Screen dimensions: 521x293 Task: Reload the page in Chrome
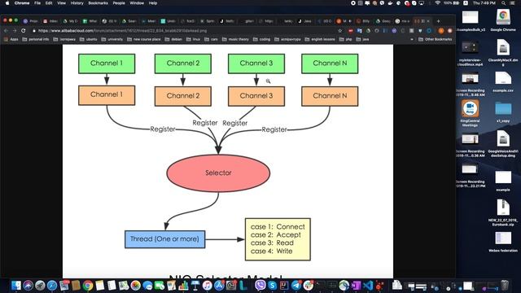click(x=24, y=31)
